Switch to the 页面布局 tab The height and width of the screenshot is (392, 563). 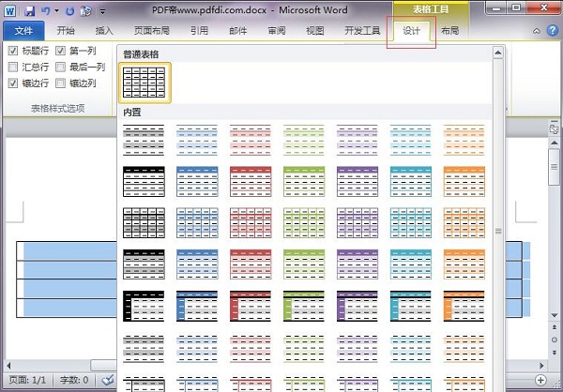coord(151,31)
